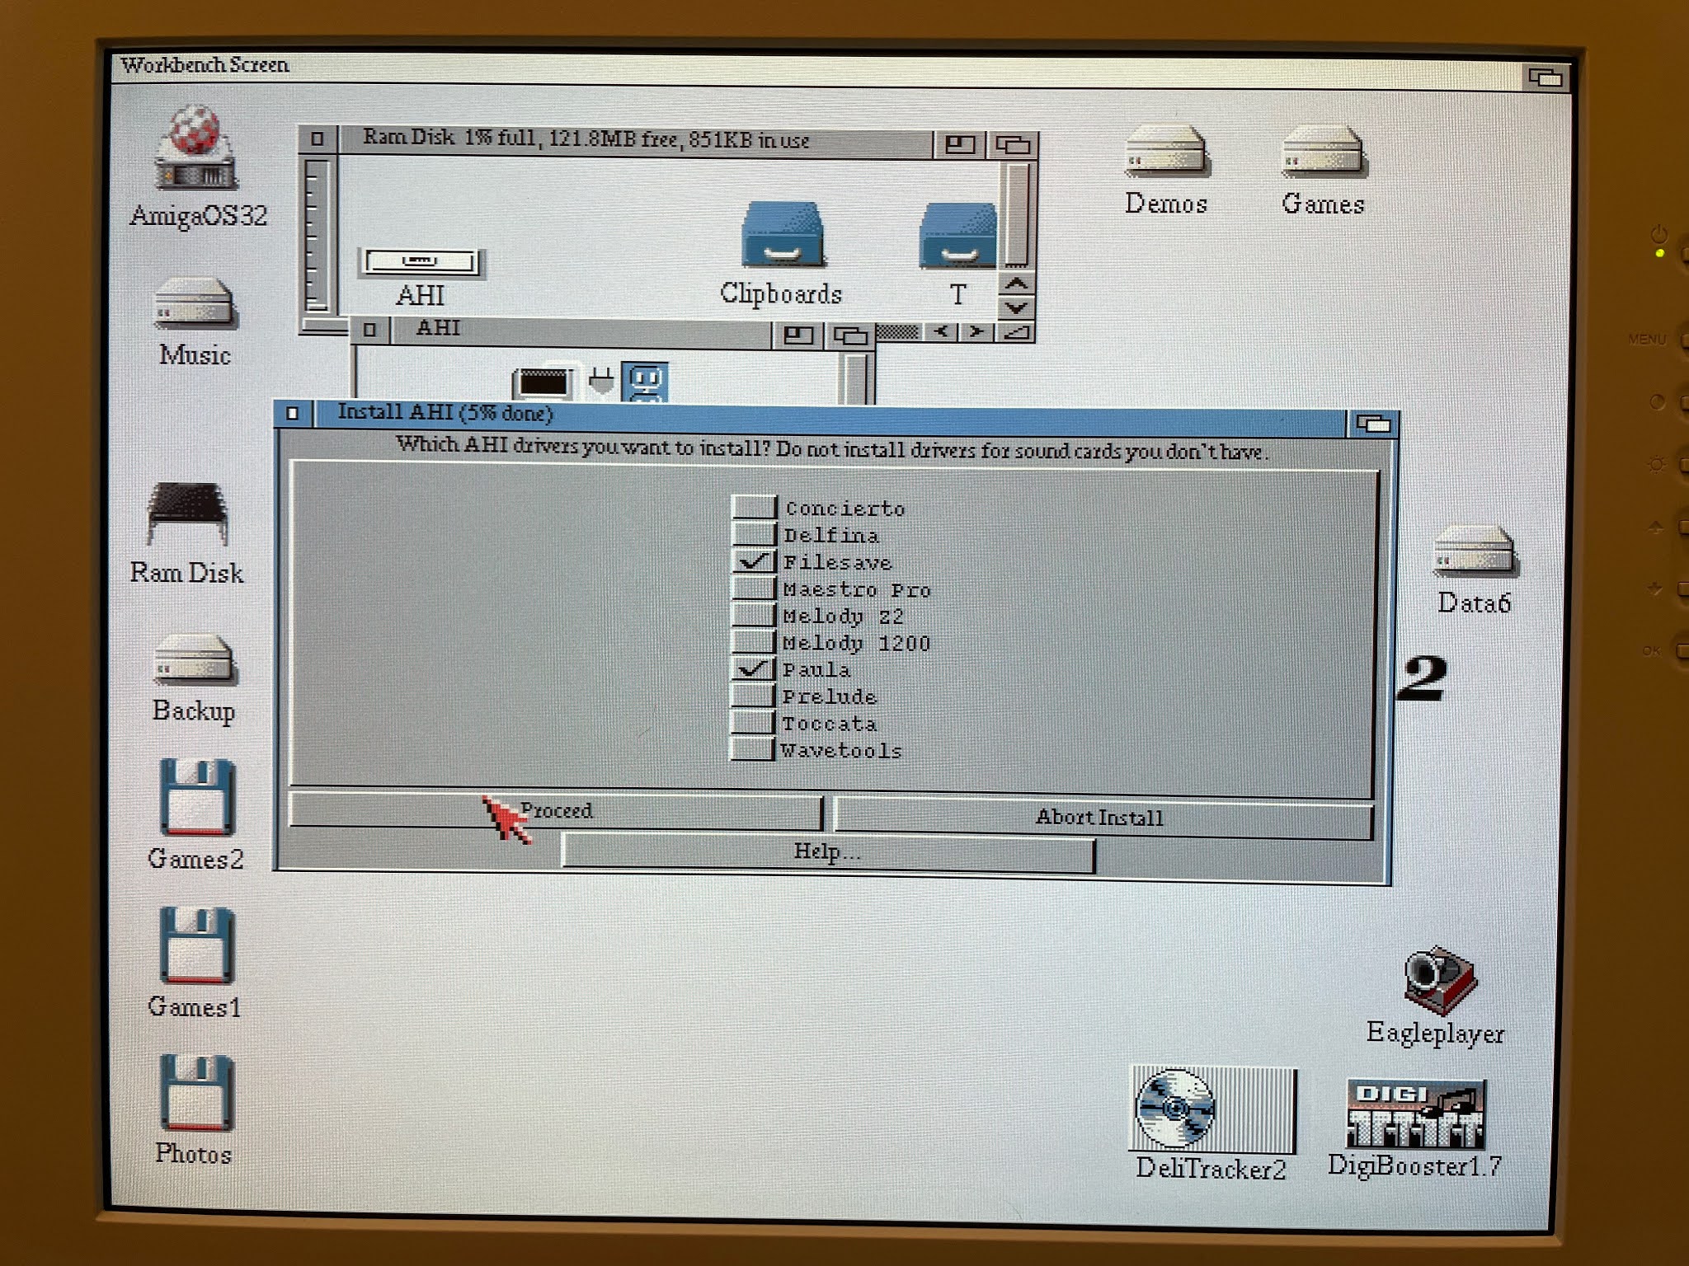This screenshot has width=1689, height=1266.
Task: Select the Games2 floppy icon
Action: [x=196, y=797]
